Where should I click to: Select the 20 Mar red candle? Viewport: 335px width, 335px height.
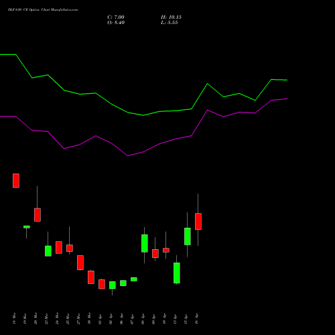pos(38,215)
